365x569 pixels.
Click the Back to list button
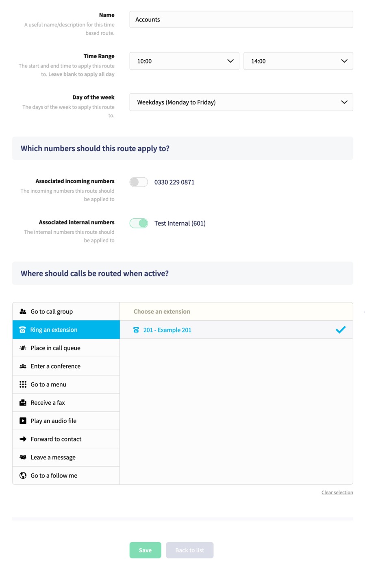pos(189,550)
